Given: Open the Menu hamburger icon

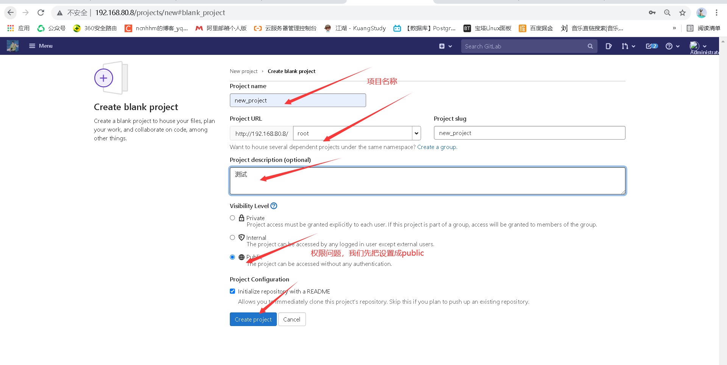Looking at the screenshot, I should [32, 46].
